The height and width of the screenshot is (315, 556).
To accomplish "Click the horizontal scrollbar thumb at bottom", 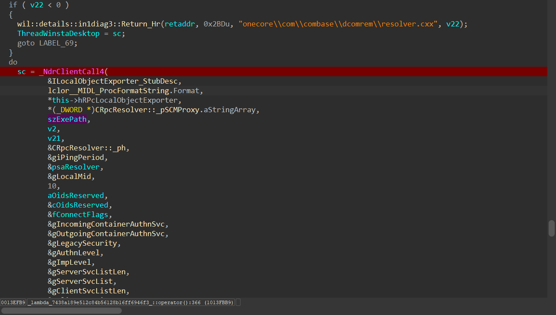I will (61, 310).
